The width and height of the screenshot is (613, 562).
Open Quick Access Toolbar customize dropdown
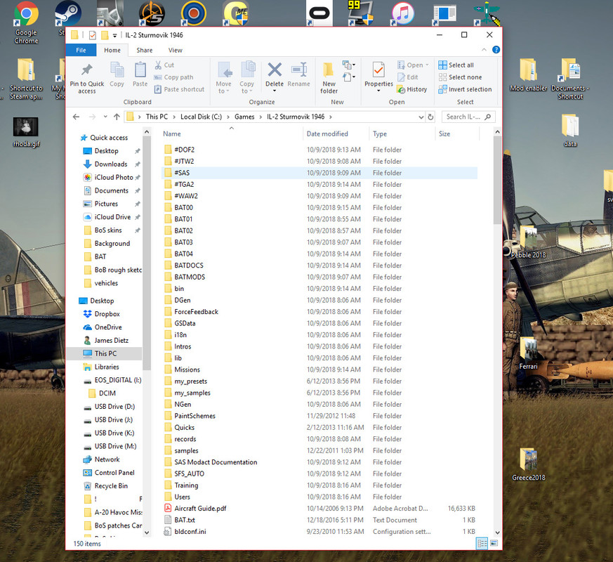coord(114,36)
